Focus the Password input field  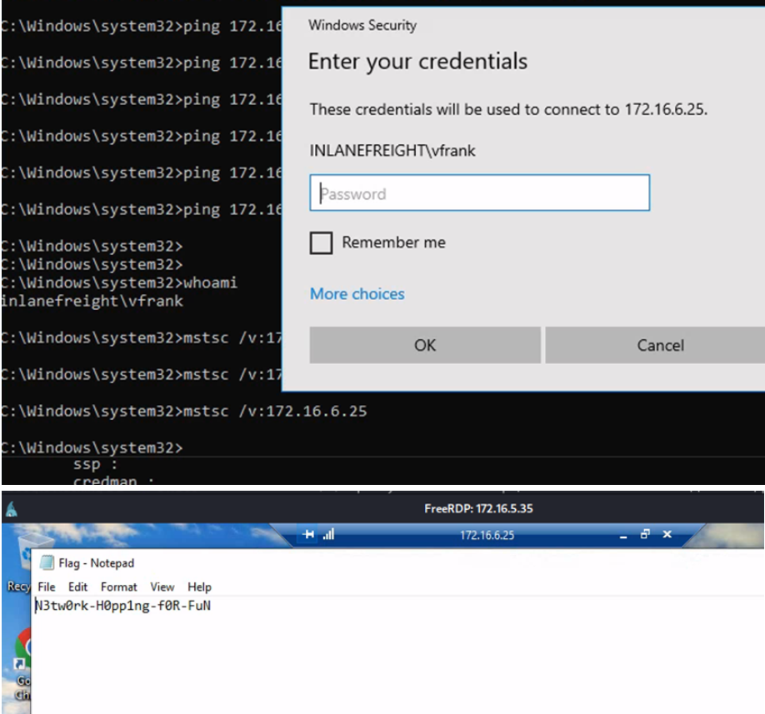(479, 193)
